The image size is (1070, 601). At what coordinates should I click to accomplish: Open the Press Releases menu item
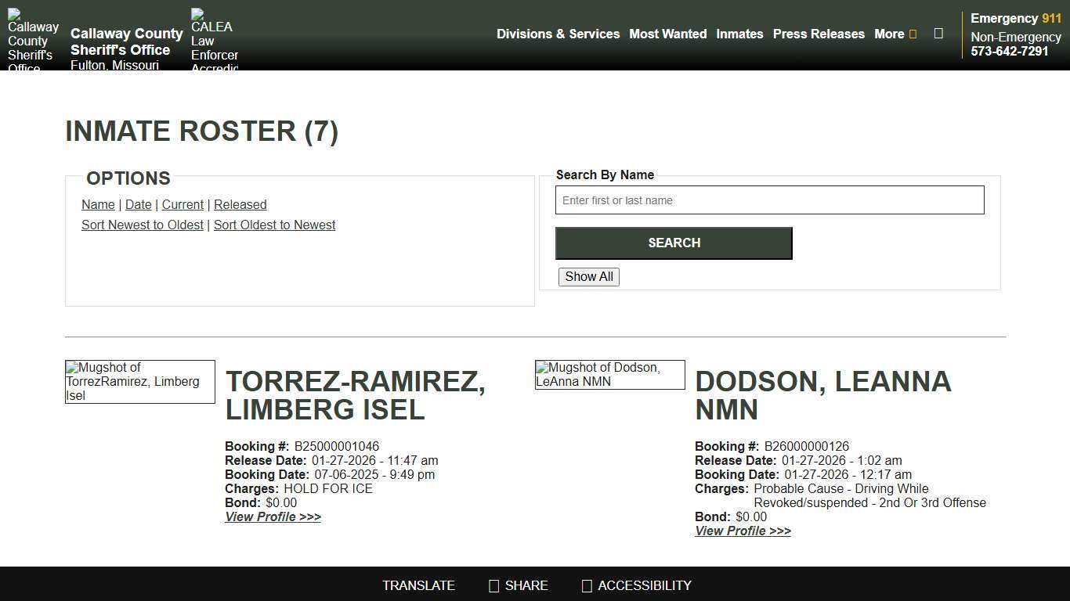[x=819, y=34]
